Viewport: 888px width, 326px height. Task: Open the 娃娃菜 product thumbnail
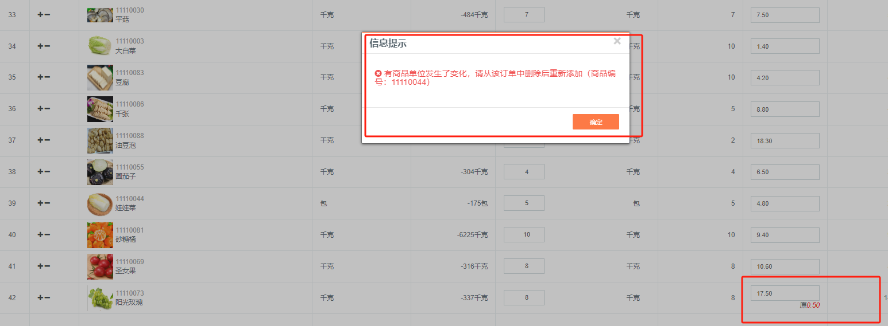tap(100, 203)
